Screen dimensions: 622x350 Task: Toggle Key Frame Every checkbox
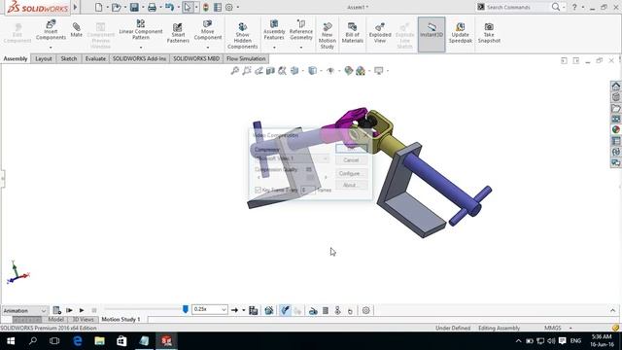[258, 191]
